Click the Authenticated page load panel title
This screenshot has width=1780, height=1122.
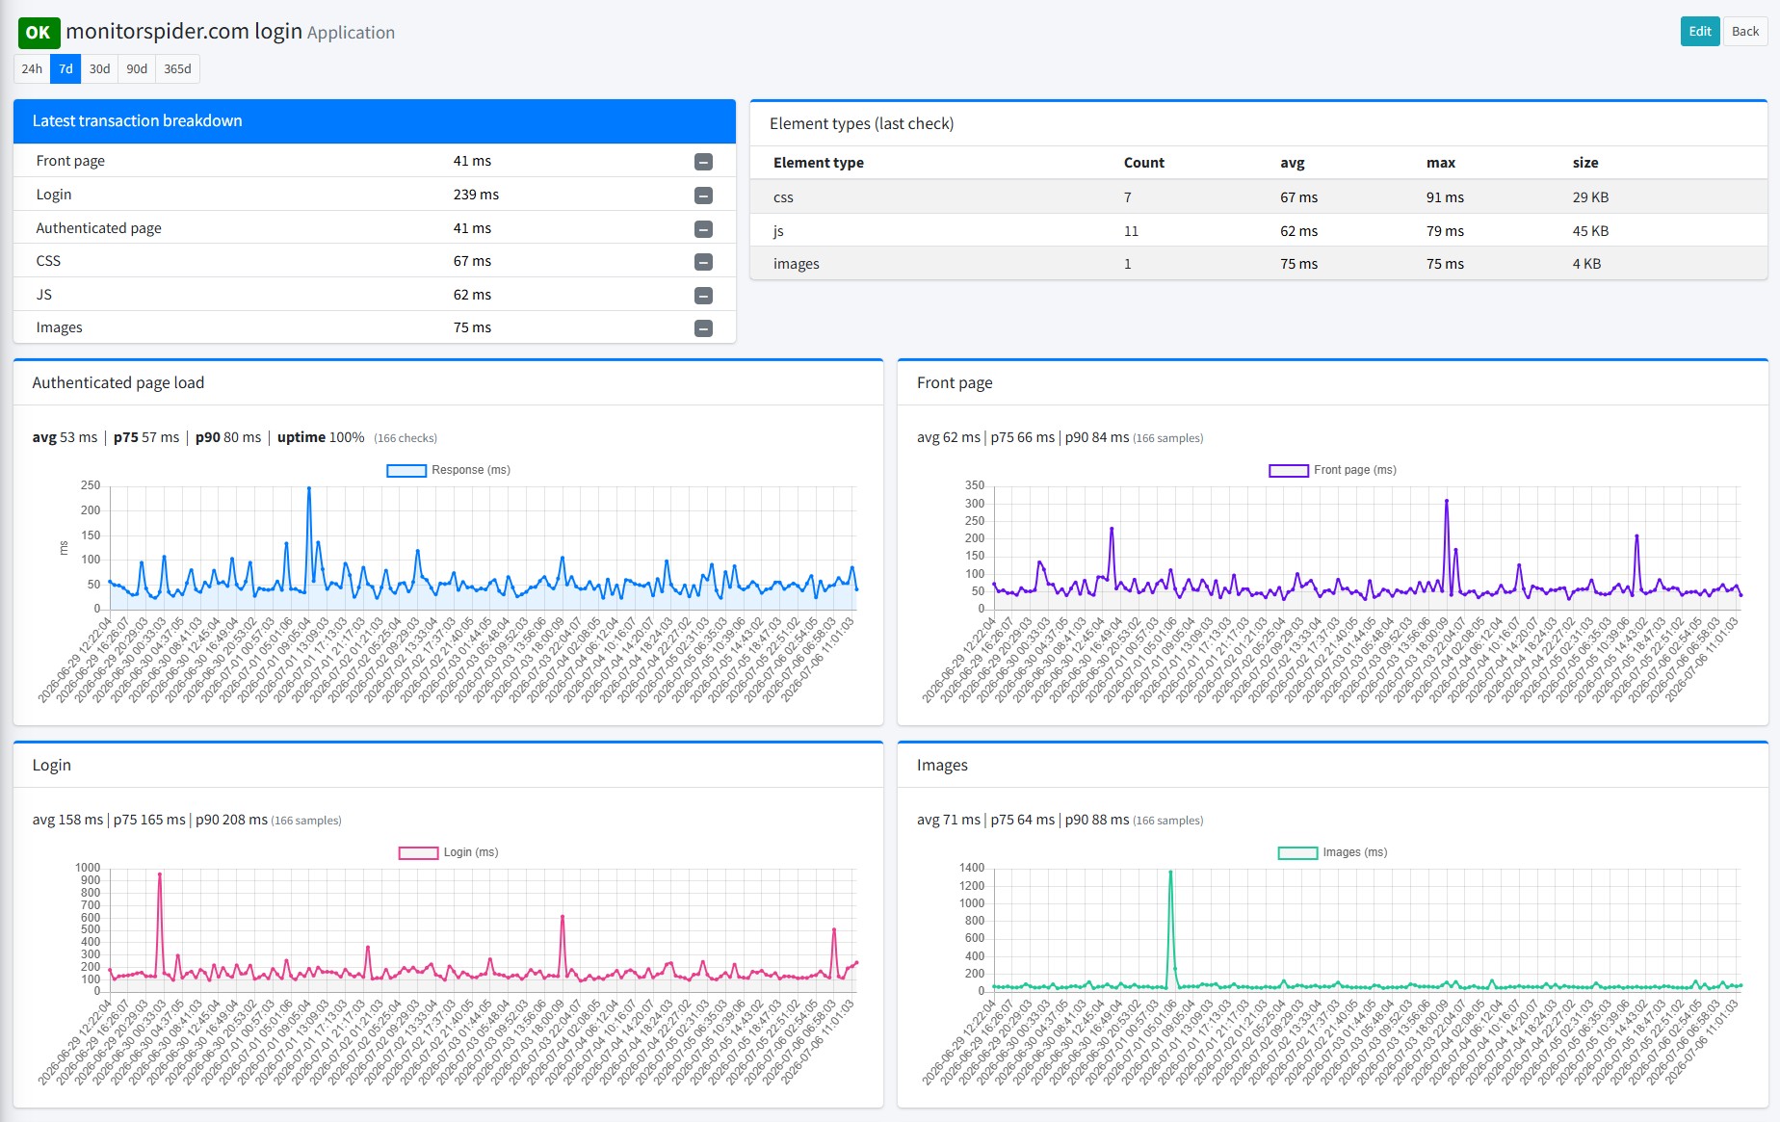(118, 383)
